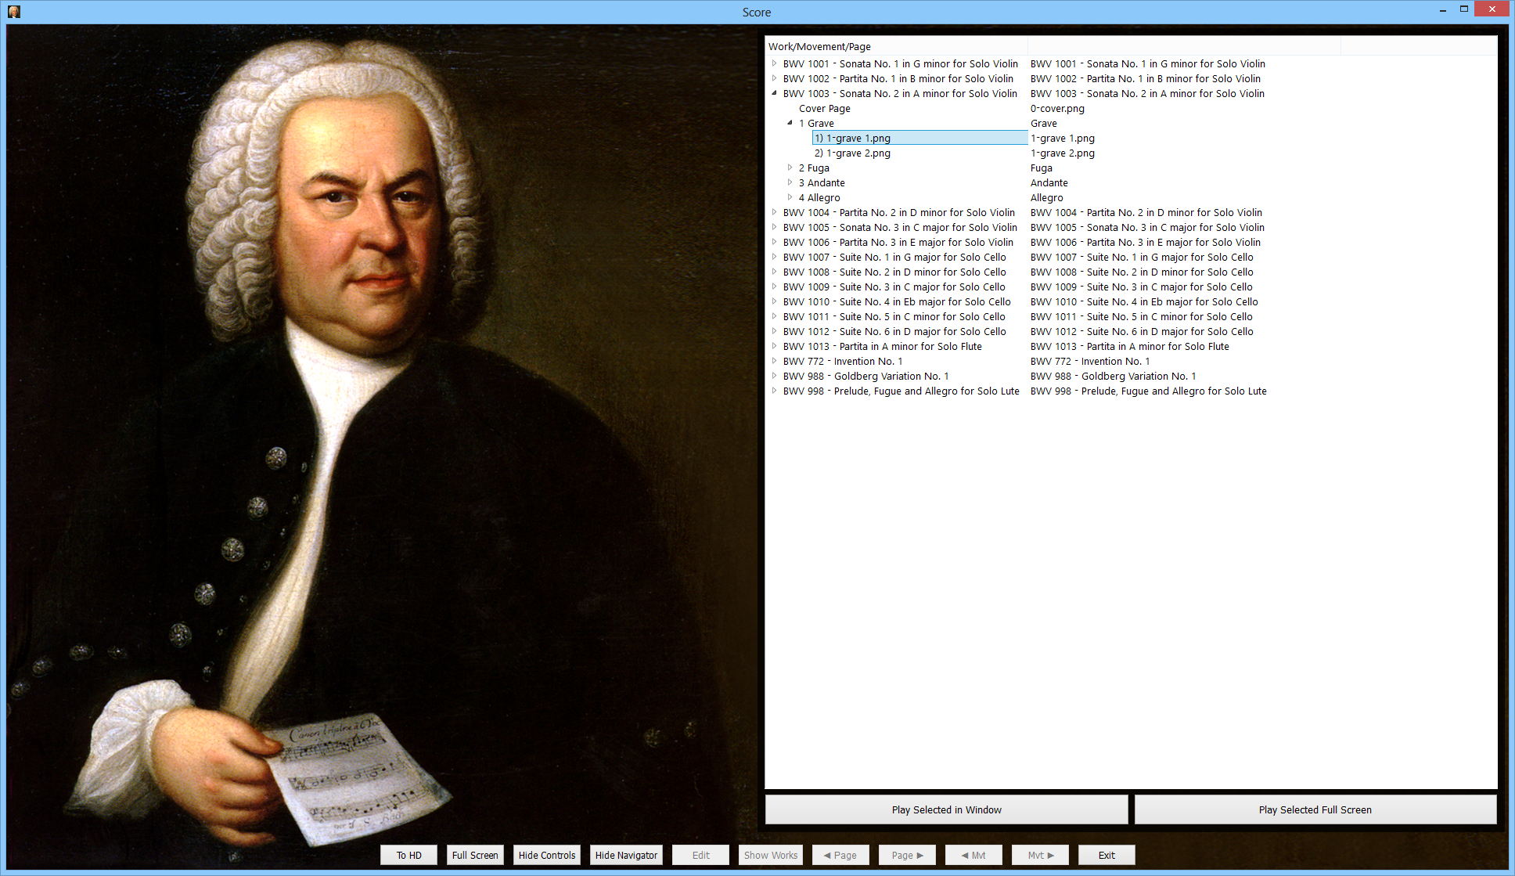
Task: Select page 2) 1-grave 2.png
Action: click(x=852, y=153)
